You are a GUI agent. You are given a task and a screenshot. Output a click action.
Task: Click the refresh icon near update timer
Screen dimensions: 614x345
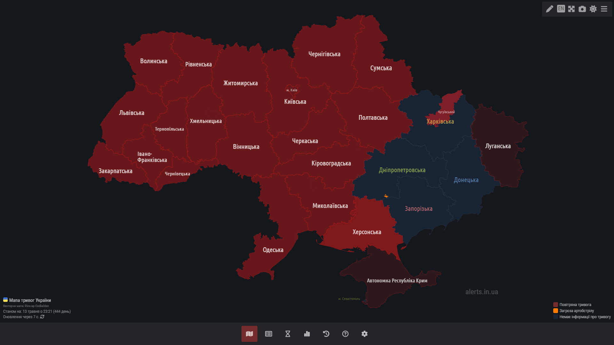(42, 317)
